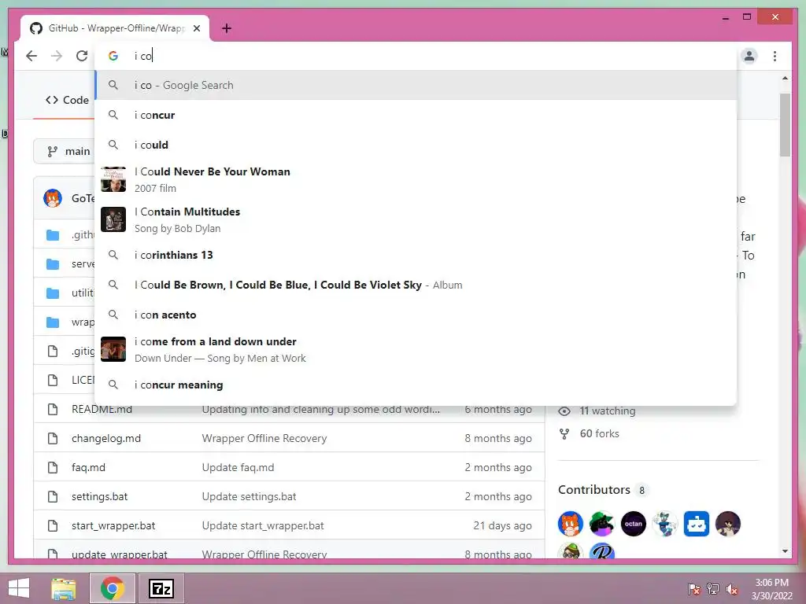Open the orange fox contributor avatar

pyautogui.click(x=571, y=524)
